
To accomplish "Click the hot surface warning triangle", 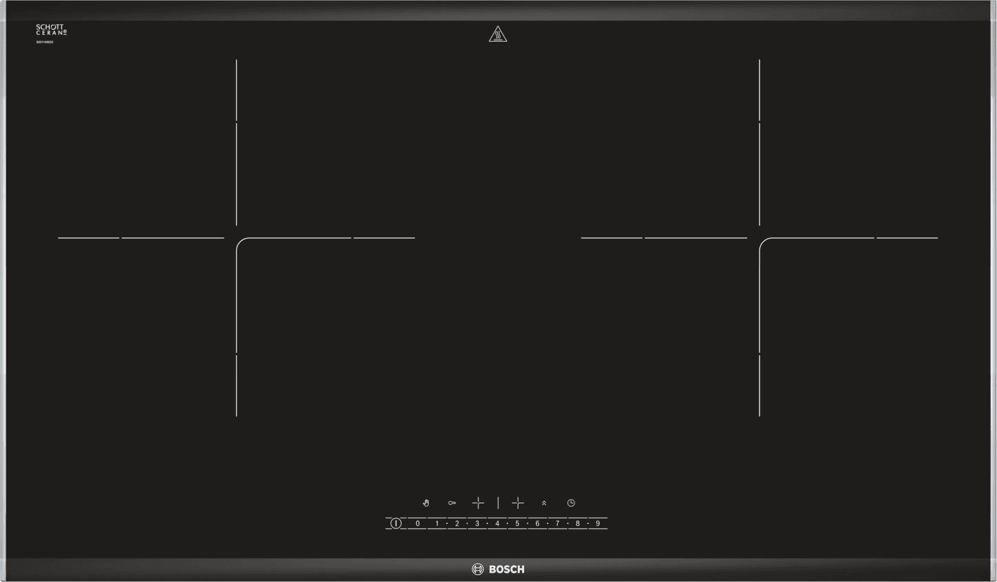I will point(497,34).
